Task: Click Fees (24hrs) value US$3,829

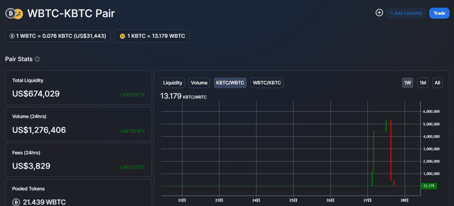Action: (x=31, y=166)
